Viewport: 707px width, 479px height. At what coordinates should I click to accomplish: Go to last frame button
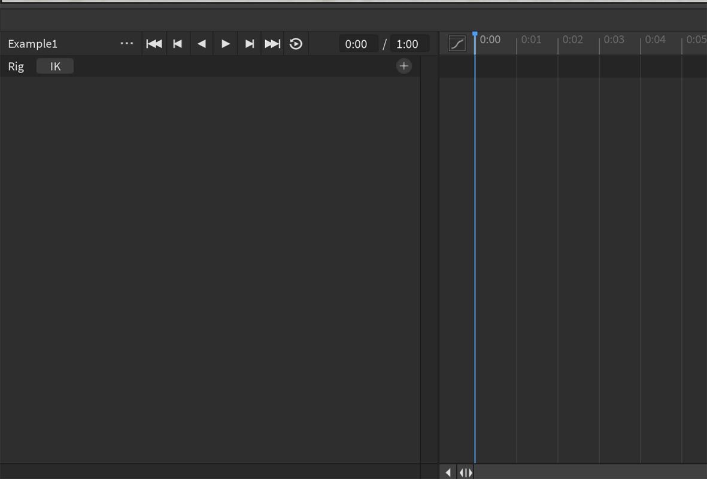pyautogui.click(x=272, y=44)
